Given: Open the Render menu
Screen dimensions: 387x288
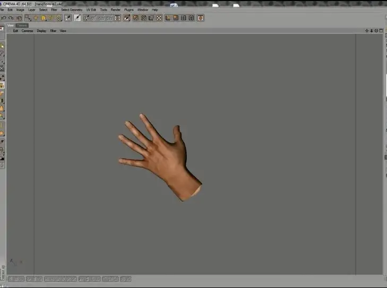Looking at the screenshot, I should (116, 10).
